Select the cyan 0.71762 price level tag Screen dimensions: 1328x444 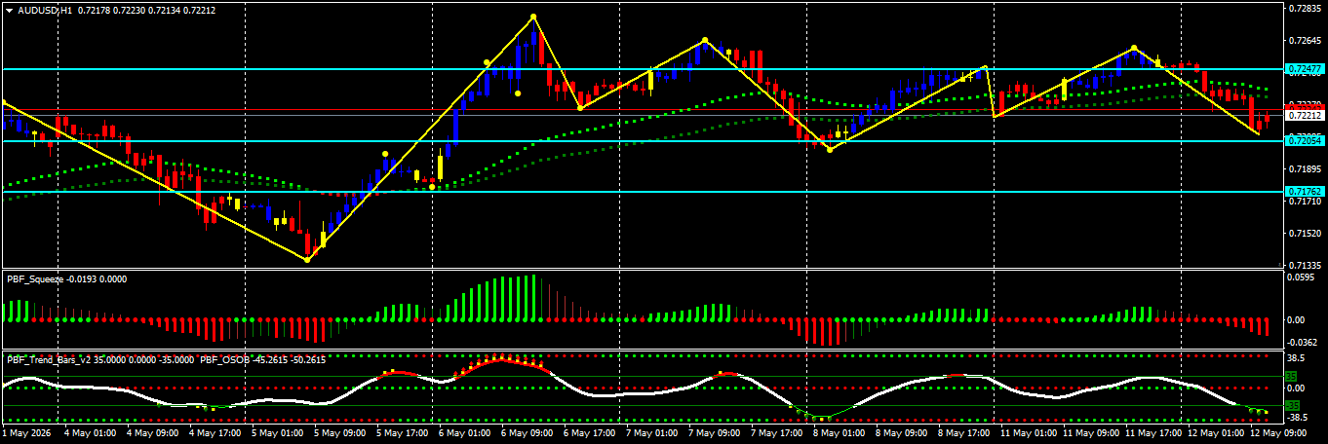[1305, 192]
